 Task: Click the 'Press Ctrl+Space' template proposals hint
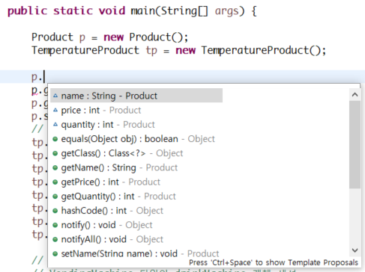pyautogui.click(x=274, y=262)
